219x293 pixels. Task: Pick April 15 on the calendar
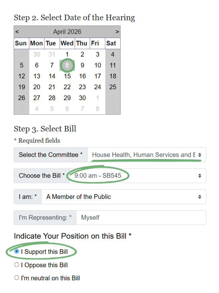pos(67,76)
